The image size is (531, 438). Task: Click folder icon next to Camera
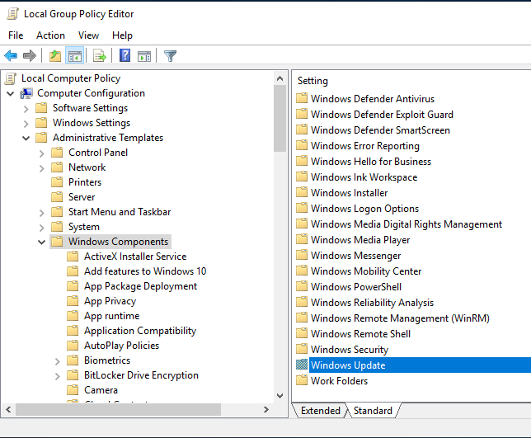pos(73,390)
